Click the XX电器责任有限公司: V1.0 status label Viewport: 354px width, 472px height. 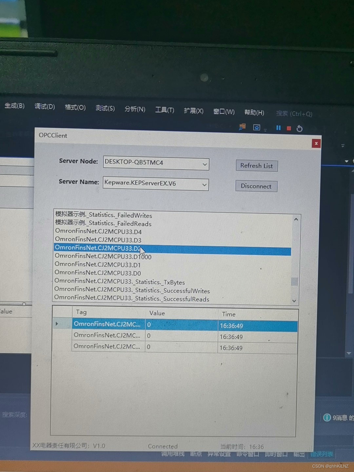click(69, 445)
